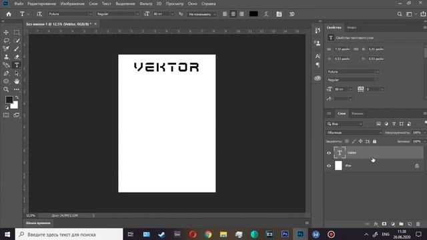Open the Create Warped Text dialog
427x240 pixels.
click(266, 14)
